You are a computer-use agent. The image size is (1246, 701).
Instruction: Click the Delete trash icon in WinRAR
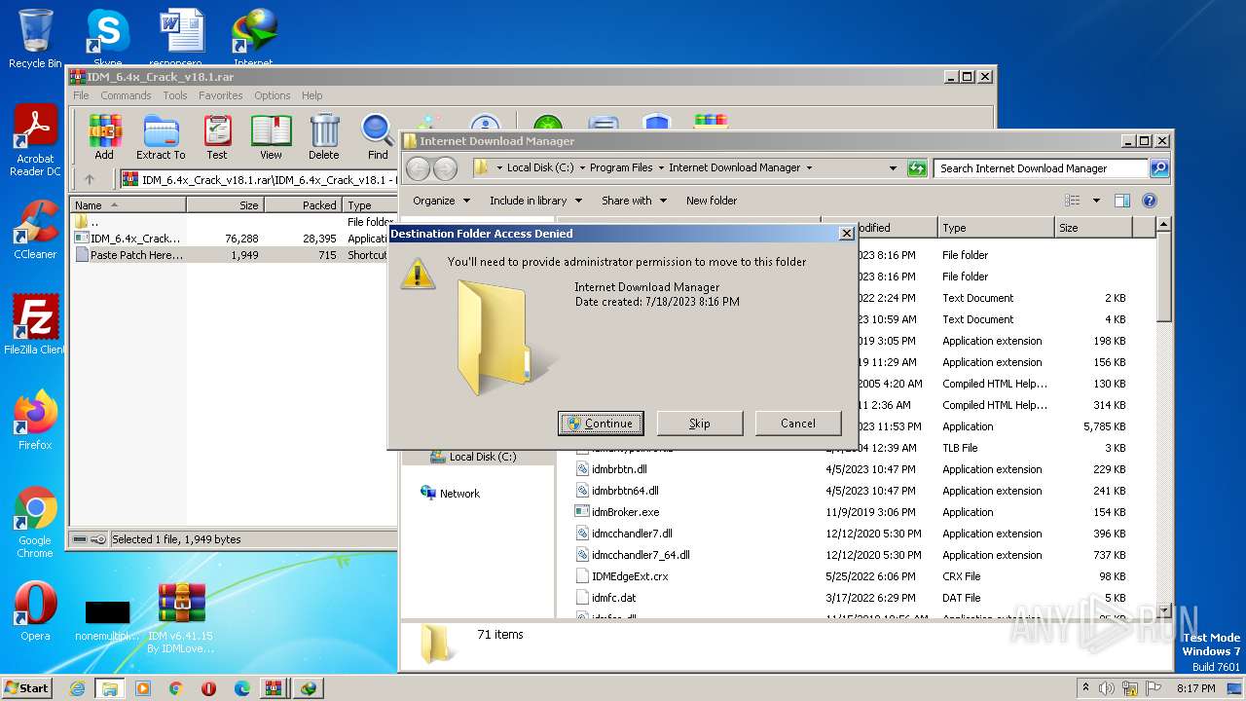324,137
